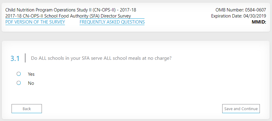Select the Yes radio button
Screen dimensions: 272x121
coord(19,74)
